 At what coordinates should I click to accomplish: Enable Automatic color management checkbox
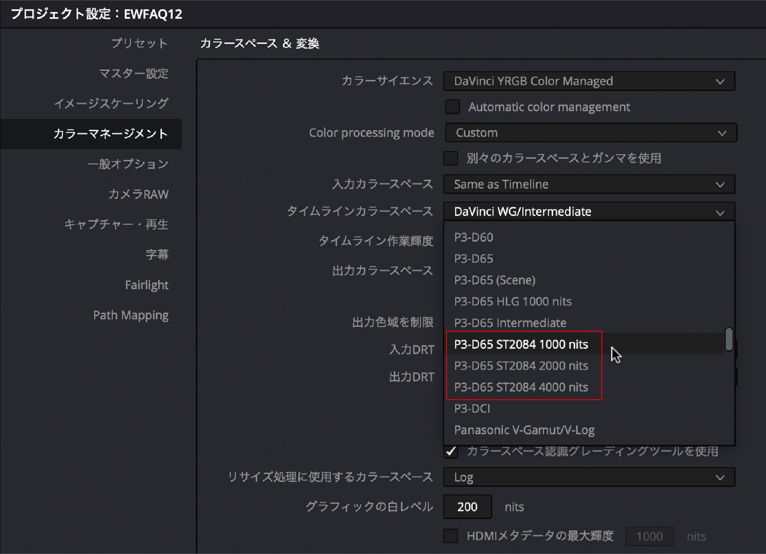tap(452, 107)
